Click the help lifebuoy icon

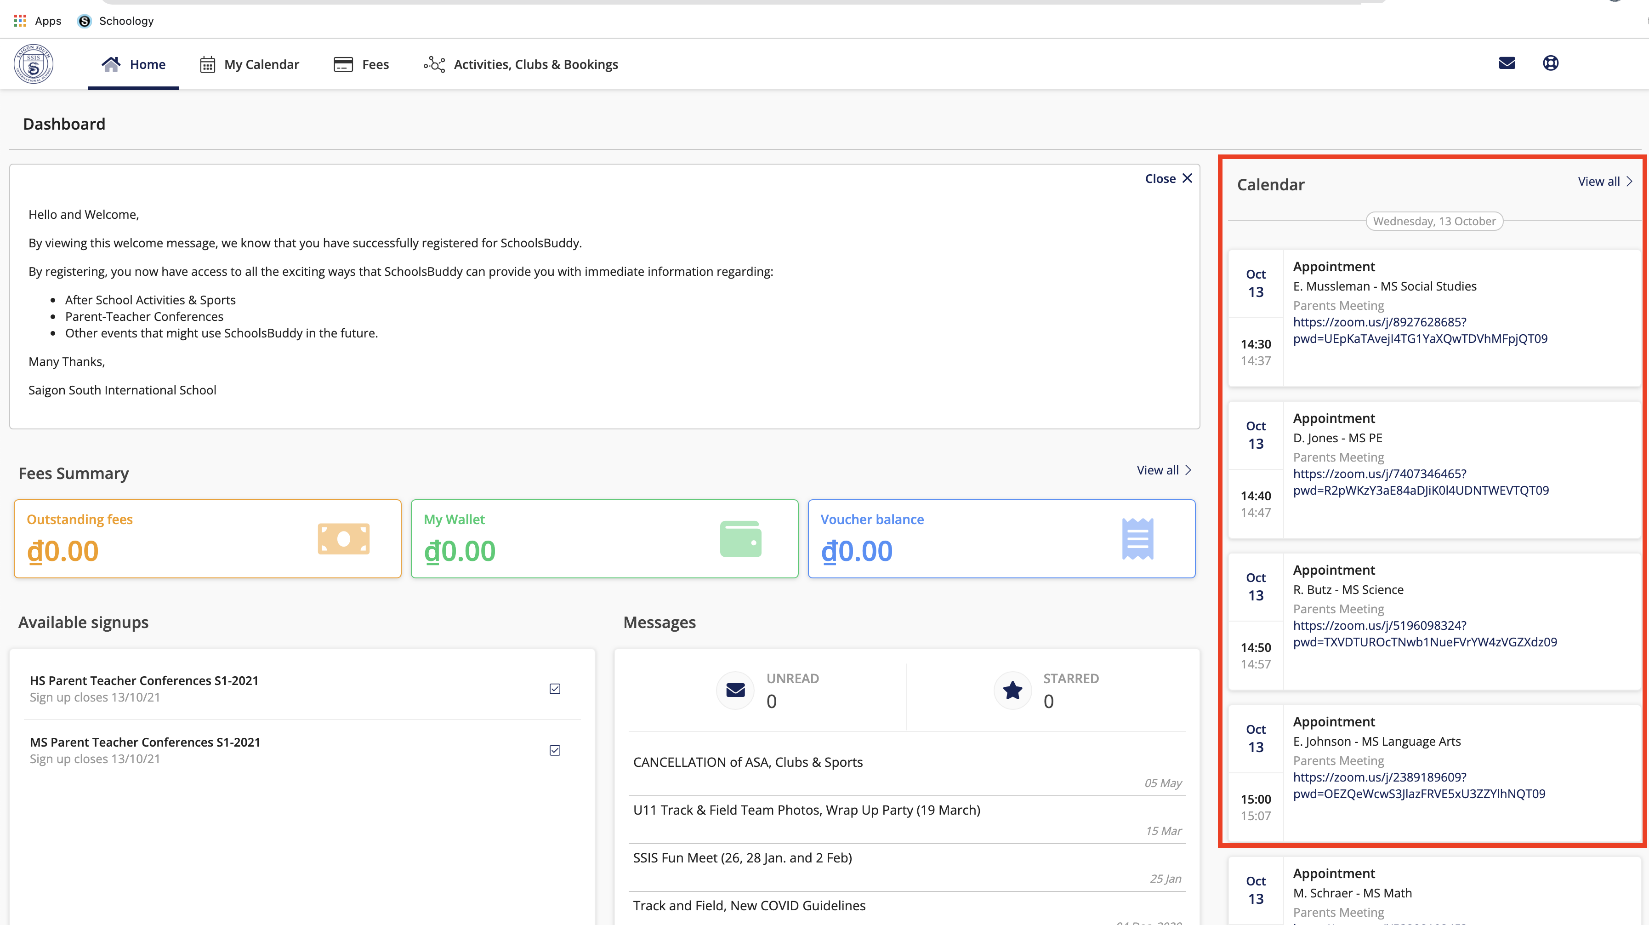tap(1551, 63)
